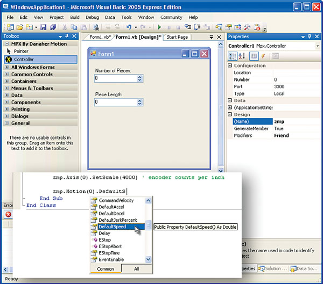Switch to the All tab in IntelliSense
323x284 pixels.
[x=137, y=268]
